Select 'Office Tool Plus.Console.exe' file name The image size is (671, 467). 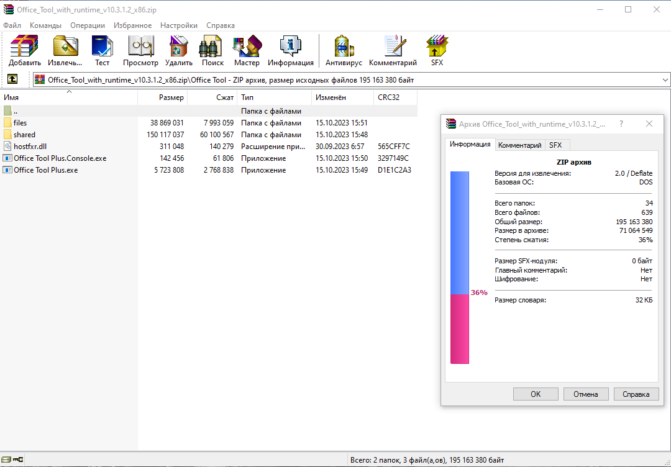coord(60,158)
